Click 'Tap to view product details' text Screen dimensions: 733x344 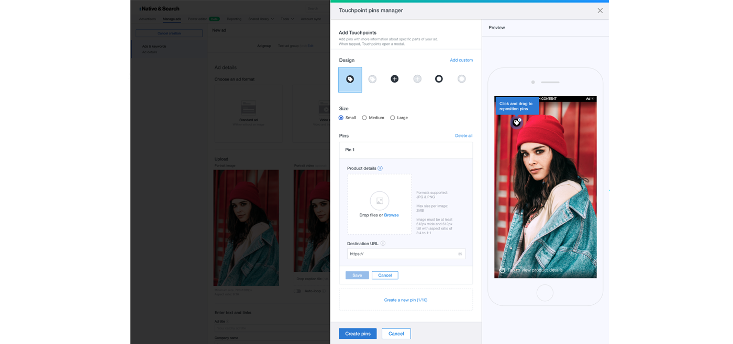tap(535, 270)
